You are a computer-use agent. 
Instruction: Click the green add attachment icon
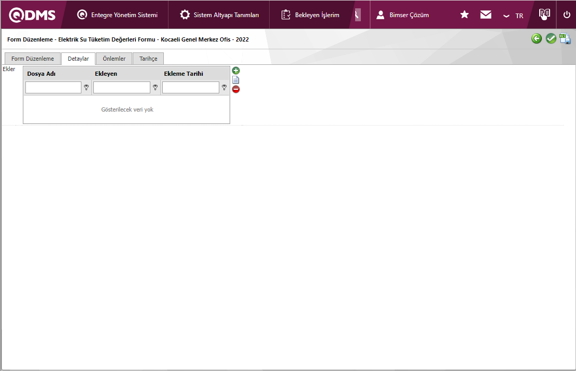point(236,71)
